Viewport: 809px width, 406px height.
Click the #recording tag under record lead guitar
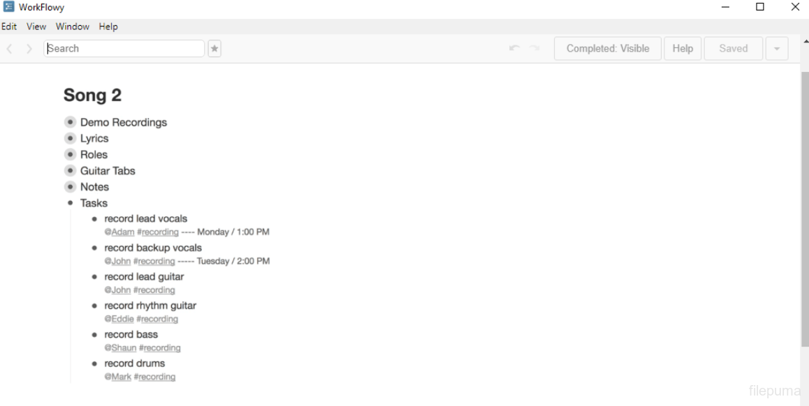[156, 290]
